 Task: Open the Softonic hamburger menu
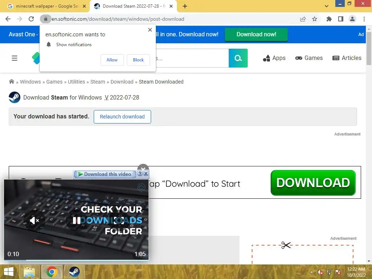tap(15, 58)
